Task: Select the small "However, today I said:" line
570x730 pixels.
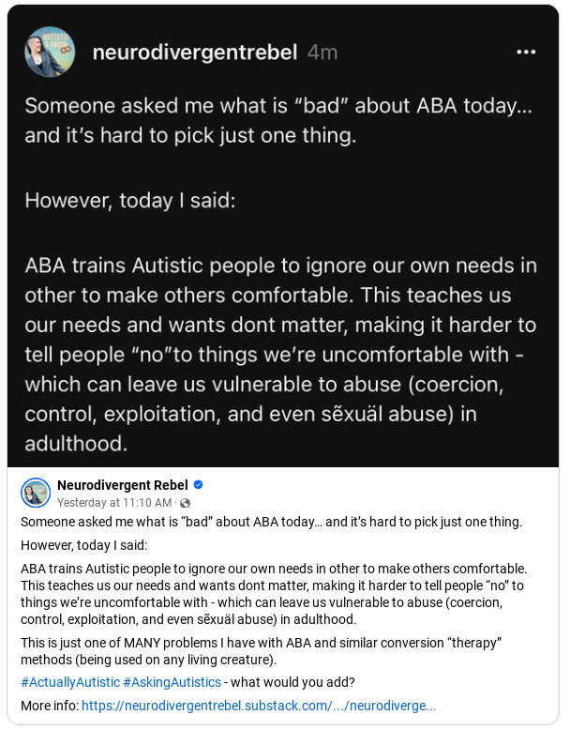Action: point(83,545)
